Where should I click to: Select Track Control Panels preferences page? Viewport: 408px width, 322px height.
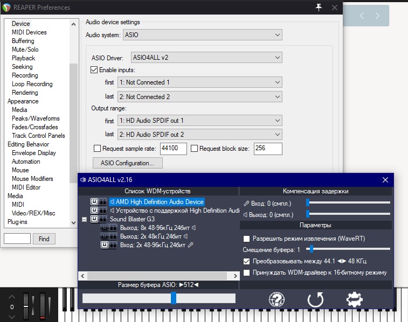pyautogui.click(x=38, y=136)
